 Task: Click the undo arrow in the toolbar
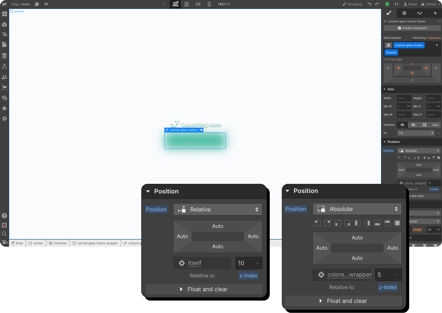[369, 4]
